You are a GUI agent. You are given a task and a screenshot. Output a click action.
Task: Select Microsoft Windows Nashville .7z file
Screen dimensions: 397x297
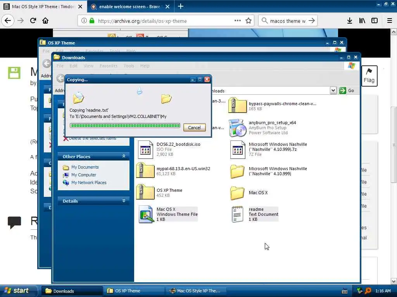click(x=269, y=150)
